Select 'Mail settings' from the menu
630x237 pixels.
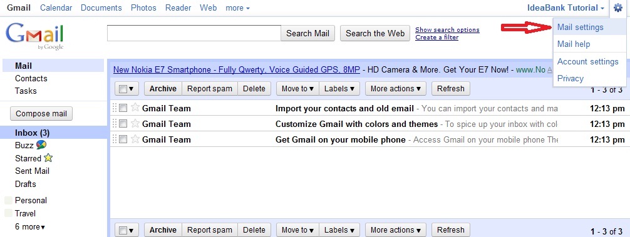[x=580, y=28]
